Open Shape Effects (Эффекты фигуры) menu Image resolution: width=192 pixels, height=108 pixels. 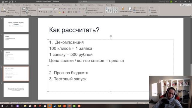click(x=140, y=13)
